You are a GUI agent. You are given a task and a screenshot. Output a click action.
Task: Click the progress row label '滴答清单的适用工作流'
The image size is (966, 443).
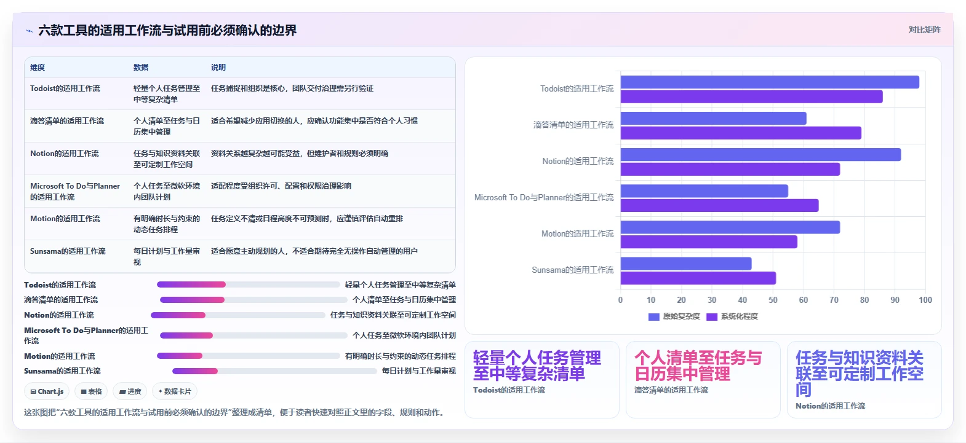click(x=61, y=300)
